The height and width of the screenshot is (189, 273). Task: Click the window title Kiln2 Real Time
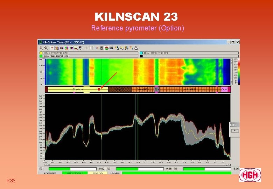(64, 42)
